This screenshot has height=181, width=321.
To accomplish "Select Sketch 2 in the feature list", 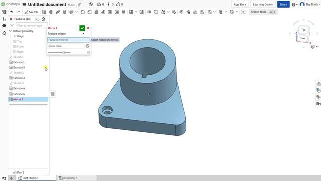I will click(18, 73).
